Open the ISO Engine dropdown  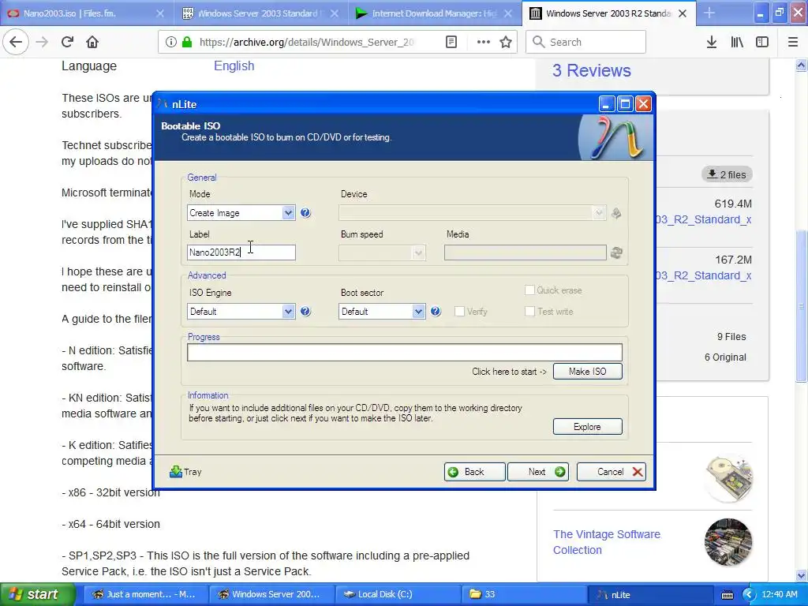point(288,311)
